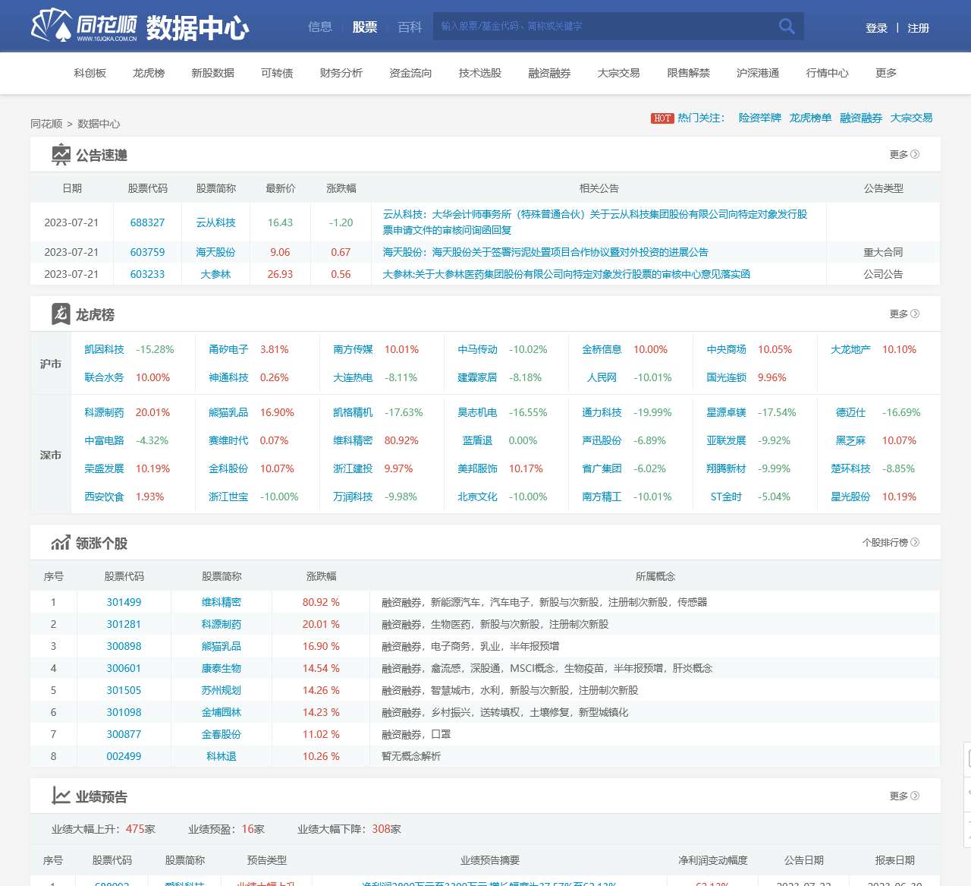Open the 行情中心 navigation item

coord(828,73)
